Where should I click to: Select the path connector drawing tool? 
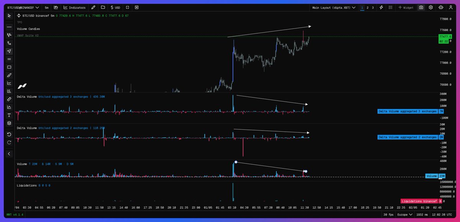9,43
